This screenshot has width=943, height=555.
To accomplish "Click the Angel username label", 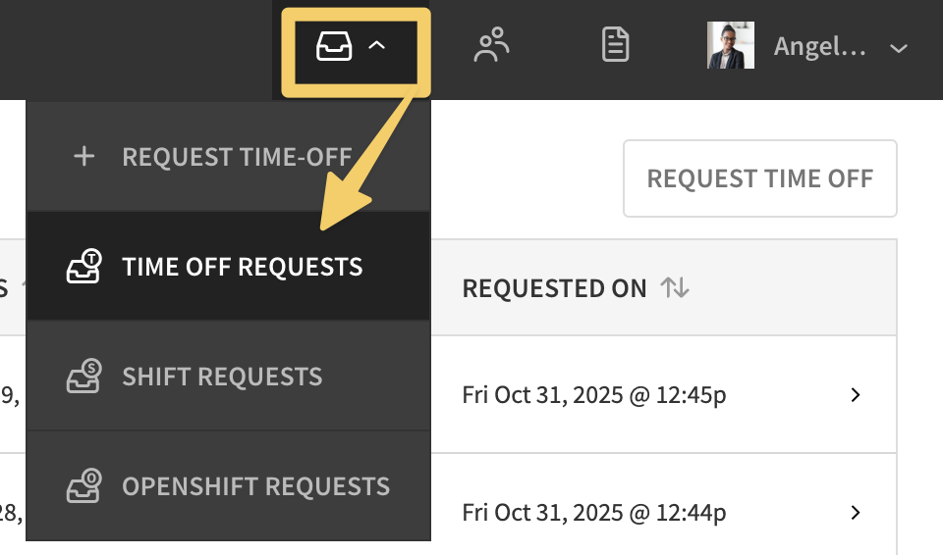I will pos(819,46).
